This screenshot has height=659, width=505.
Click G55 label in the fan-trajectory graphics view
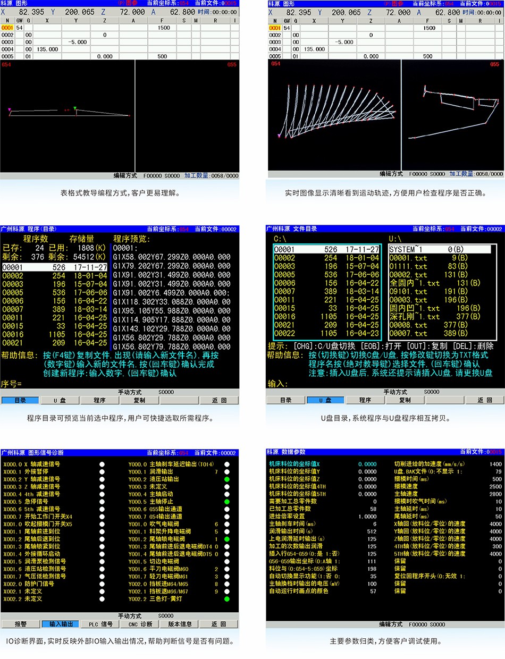(494, 64)
